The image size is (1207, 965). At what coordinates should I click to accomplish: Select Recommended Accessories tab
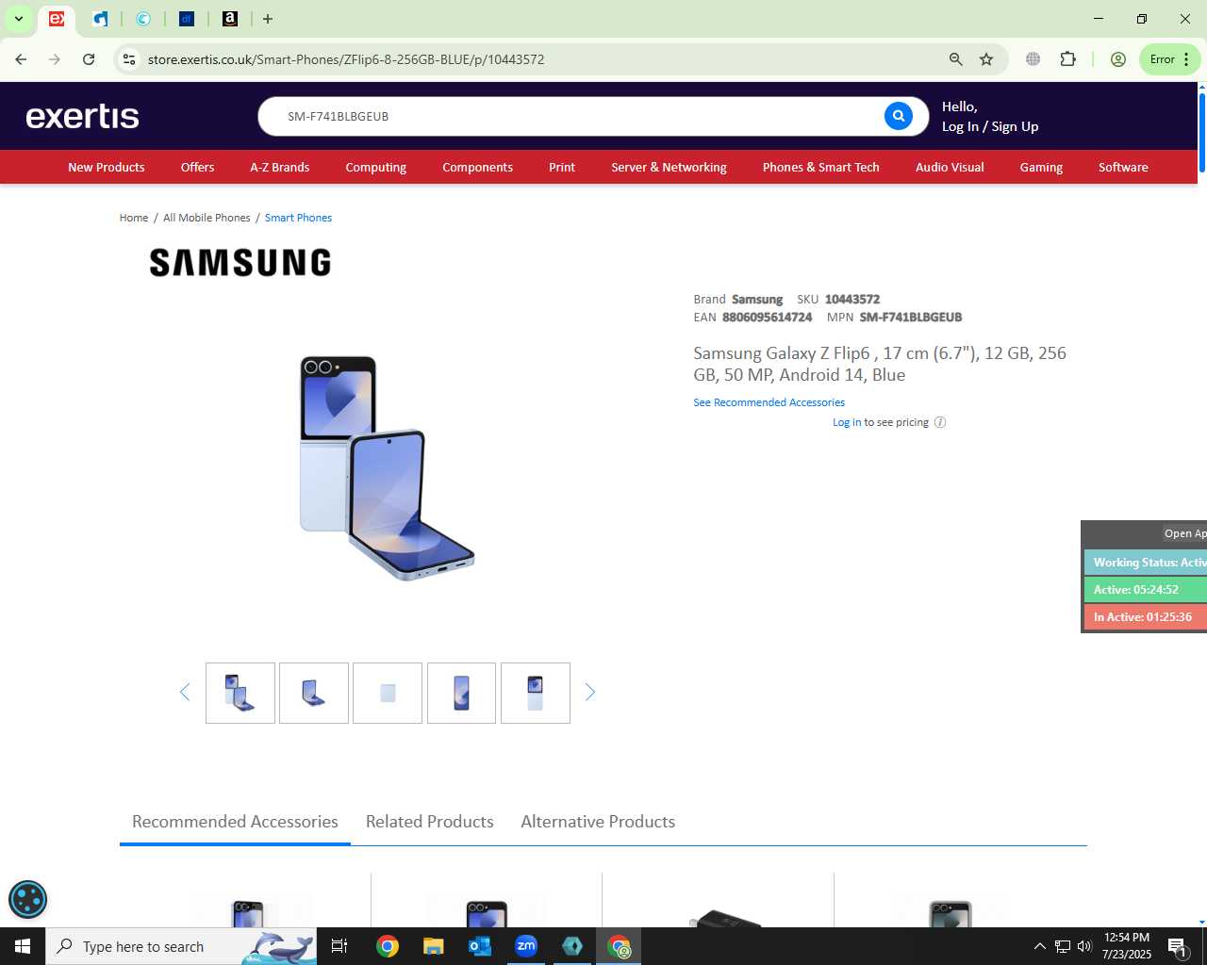click(235, 822)
